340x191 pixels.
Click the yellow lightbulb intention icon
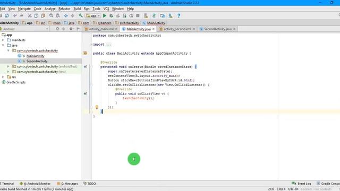[x=97, y=107]
